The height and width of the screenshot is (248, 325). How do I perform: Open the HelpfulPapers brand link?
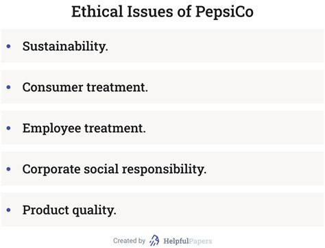pyautogui.click(x=188, y=241)
